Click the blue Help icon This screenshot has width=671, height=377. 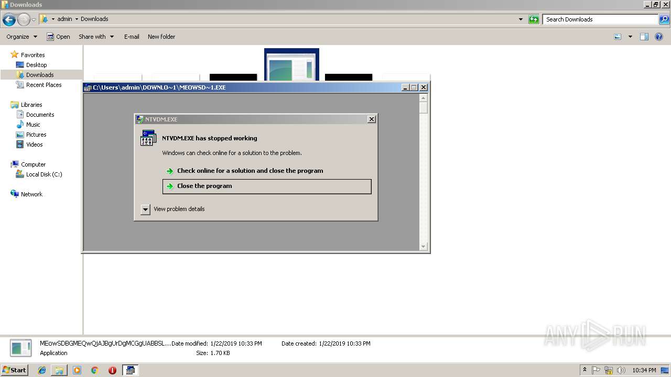click(659, 37)
